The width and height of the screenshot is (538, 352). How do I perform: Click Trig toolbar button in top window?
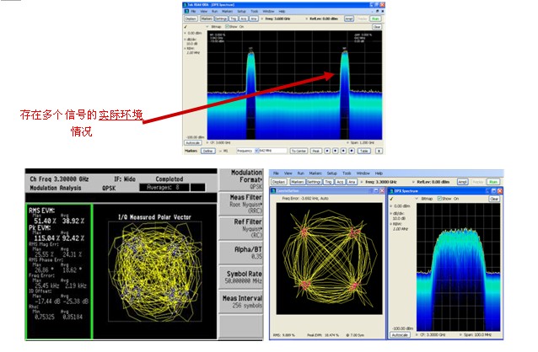(234, 19)
